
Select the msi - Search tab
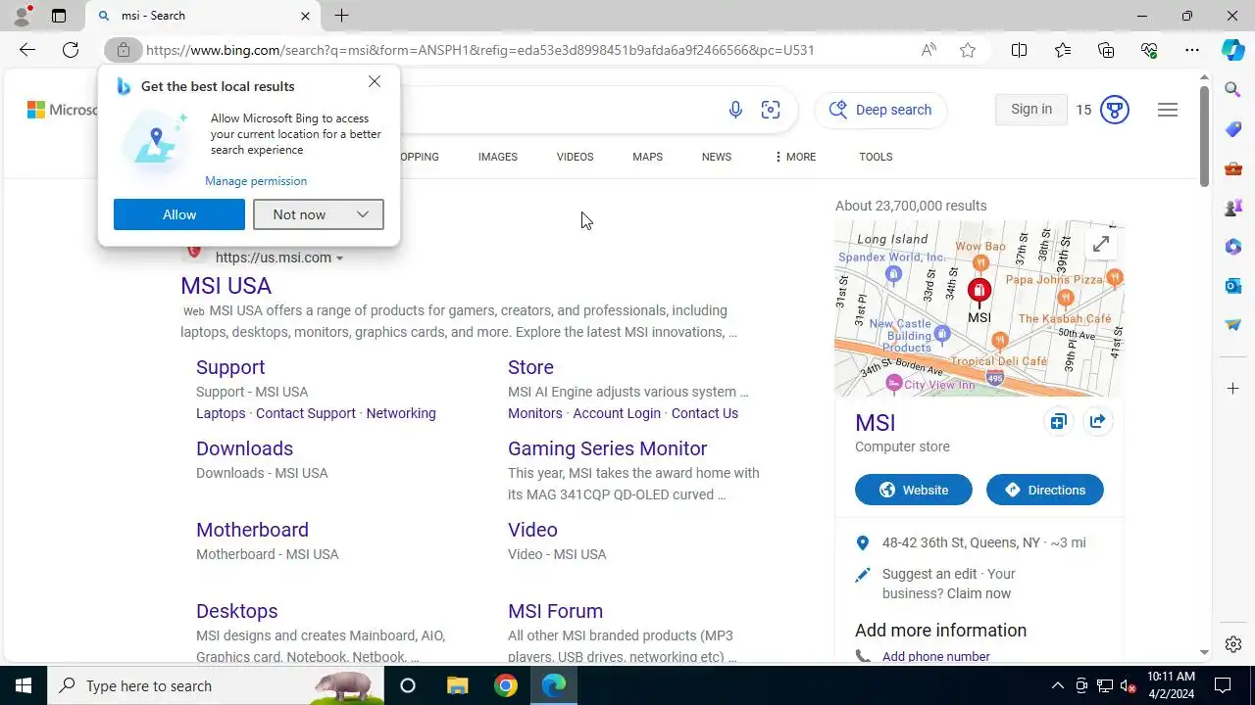[203, 16]
